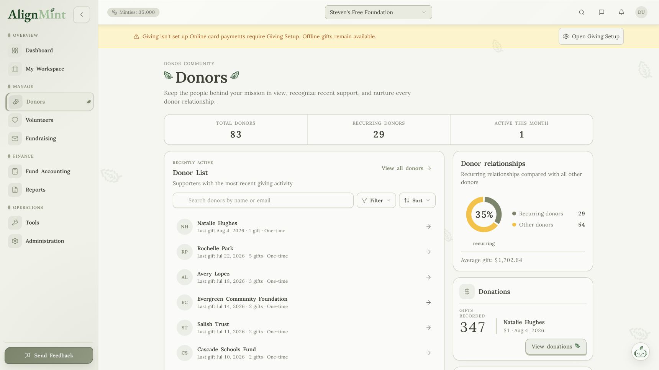Open Fund Accounting menu item

50,171
